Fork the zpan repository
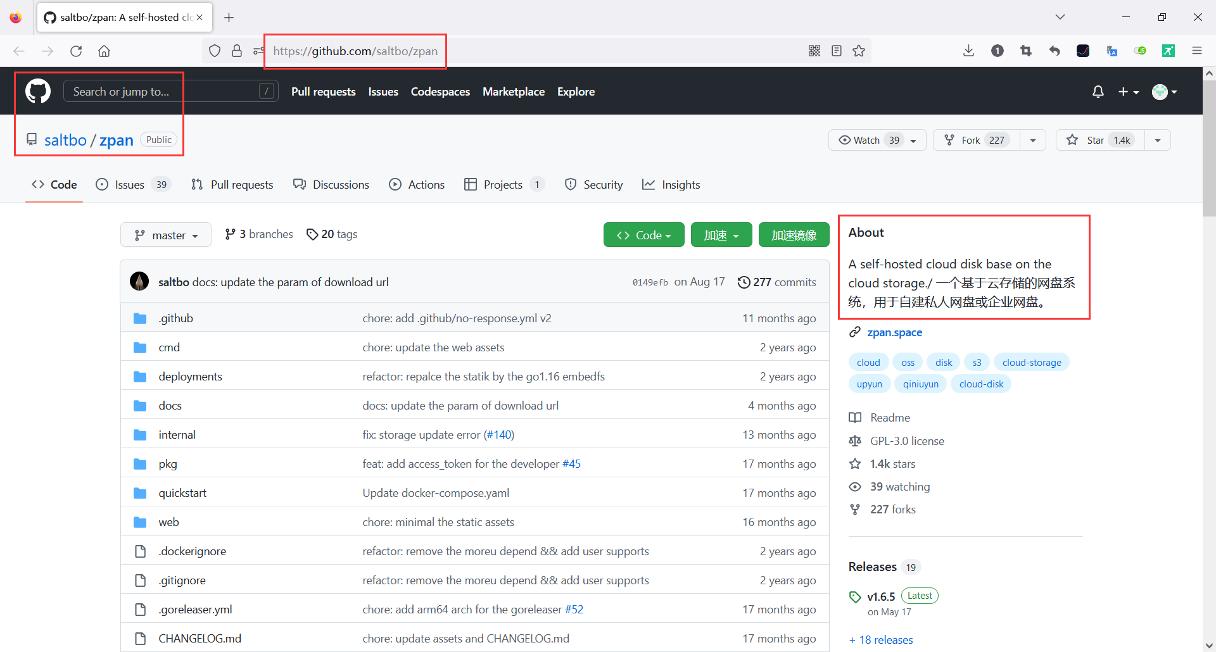 pyautogui.click(x=976, y=140)
